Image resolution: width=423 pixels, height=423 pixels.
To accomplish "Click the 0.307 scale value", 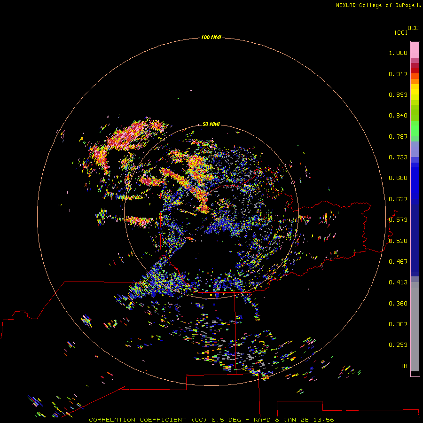I will [398, 324].
